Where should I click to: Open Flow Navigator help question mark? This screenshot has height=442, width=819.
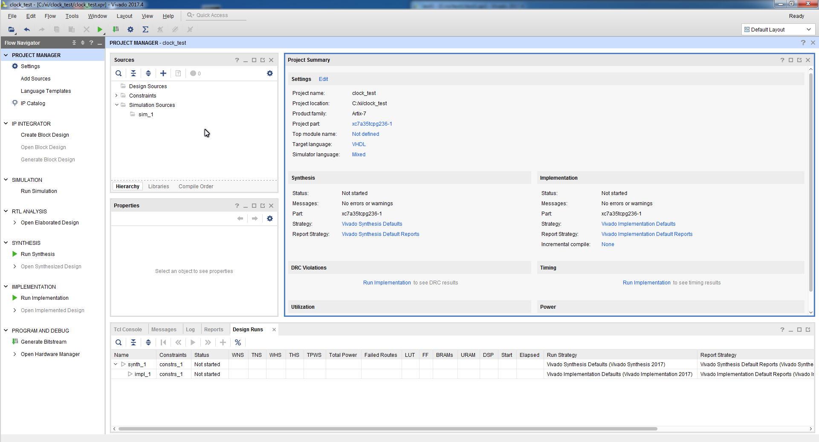(x=91, y=43)
